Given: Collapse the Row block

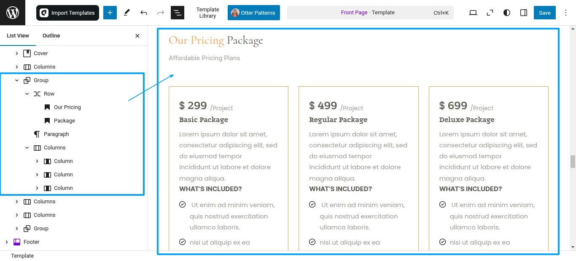Looking at the screenshot, I should pyautogui.click(x=27, y=94).
